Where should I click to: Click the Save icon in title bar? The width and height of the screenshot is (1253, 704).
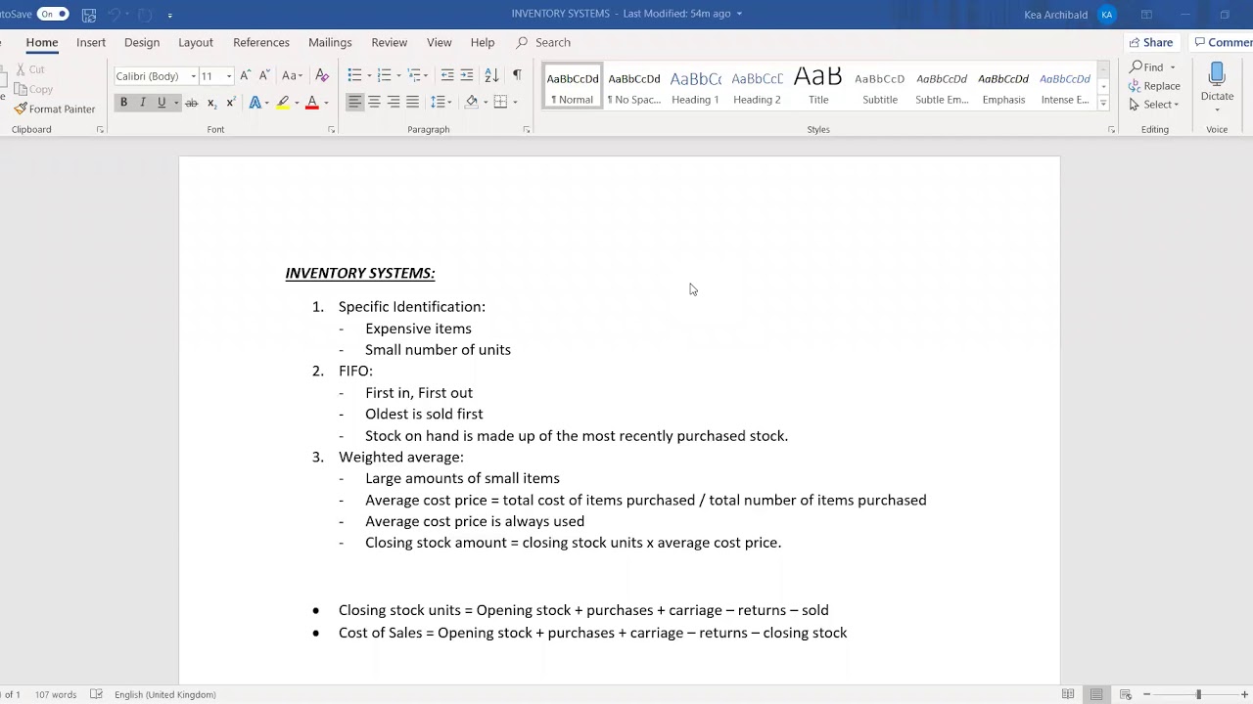[x=89, y=15]
